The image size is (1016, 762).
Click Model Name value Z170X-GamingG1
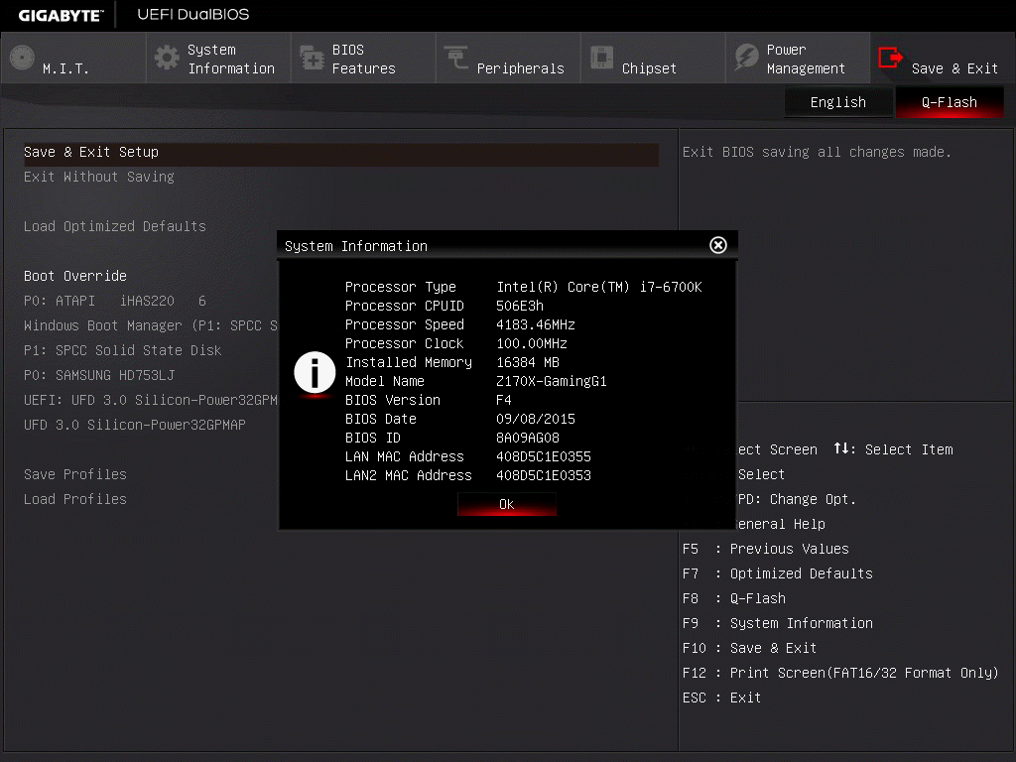point(552,381)
